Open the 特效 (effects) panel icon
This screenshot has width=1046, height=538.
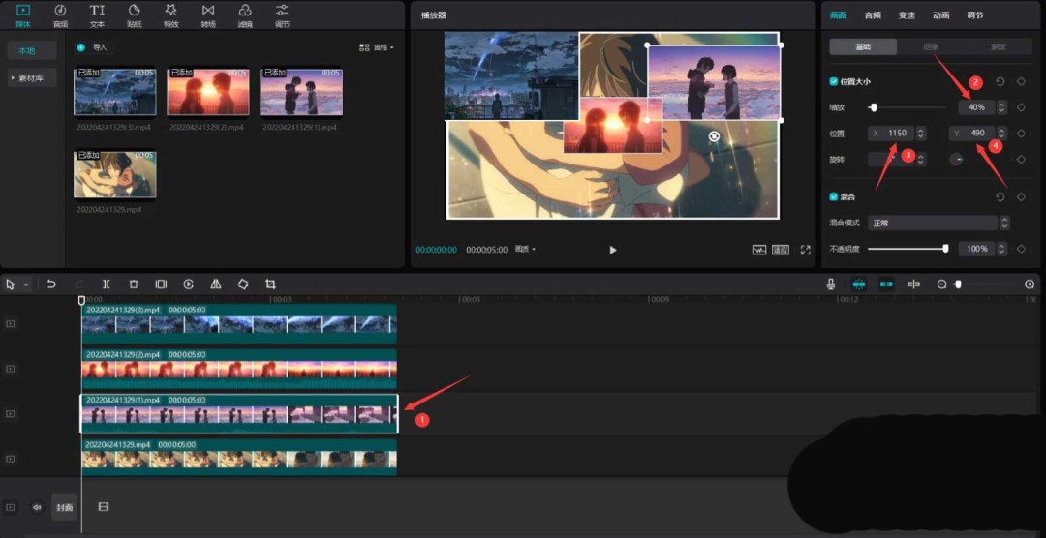[x=170, y=14]
